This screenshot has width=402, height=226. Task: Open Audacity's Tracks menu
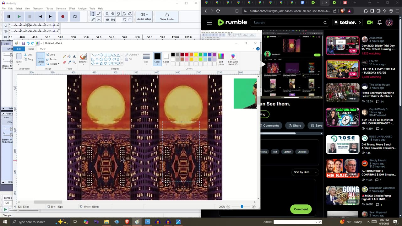tap(50, 8)
